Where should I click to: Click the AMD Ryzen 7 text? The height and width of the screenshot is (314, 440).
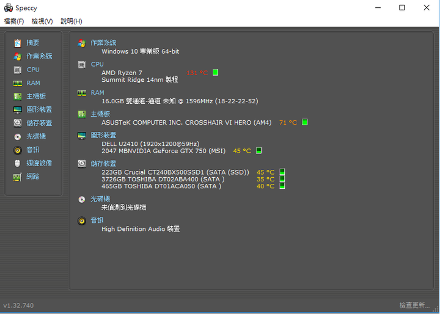pyautogui.click(x=122, y=73)
